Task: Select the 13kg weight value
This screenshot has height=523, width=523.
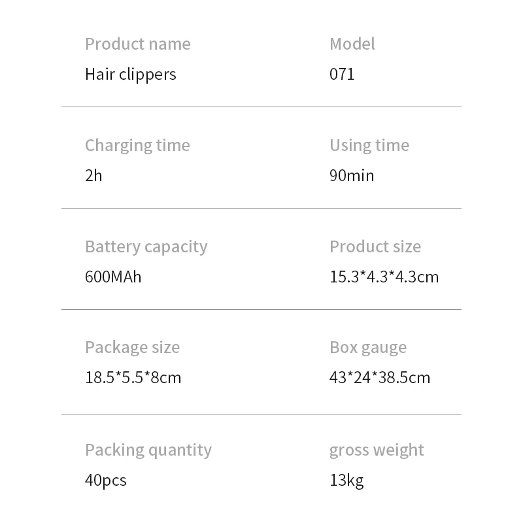Action: pyautogui.click(x=346, y=480)
